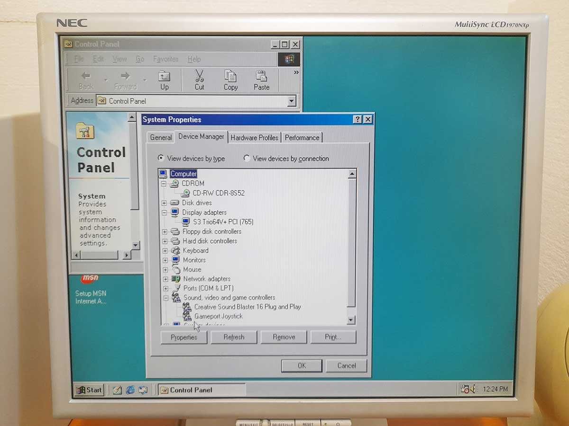The width and height of the screenshot is (569, 426).
Task: Click the device list scroll up arrow
Action: [x=352, y=174]
